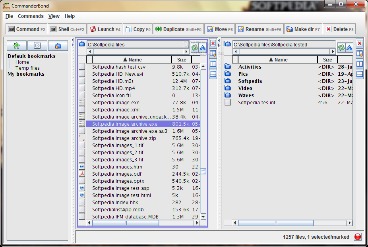Screen dimensions: 368x247
Task: Sort right pane by Name column header
Action: [278, 59]
